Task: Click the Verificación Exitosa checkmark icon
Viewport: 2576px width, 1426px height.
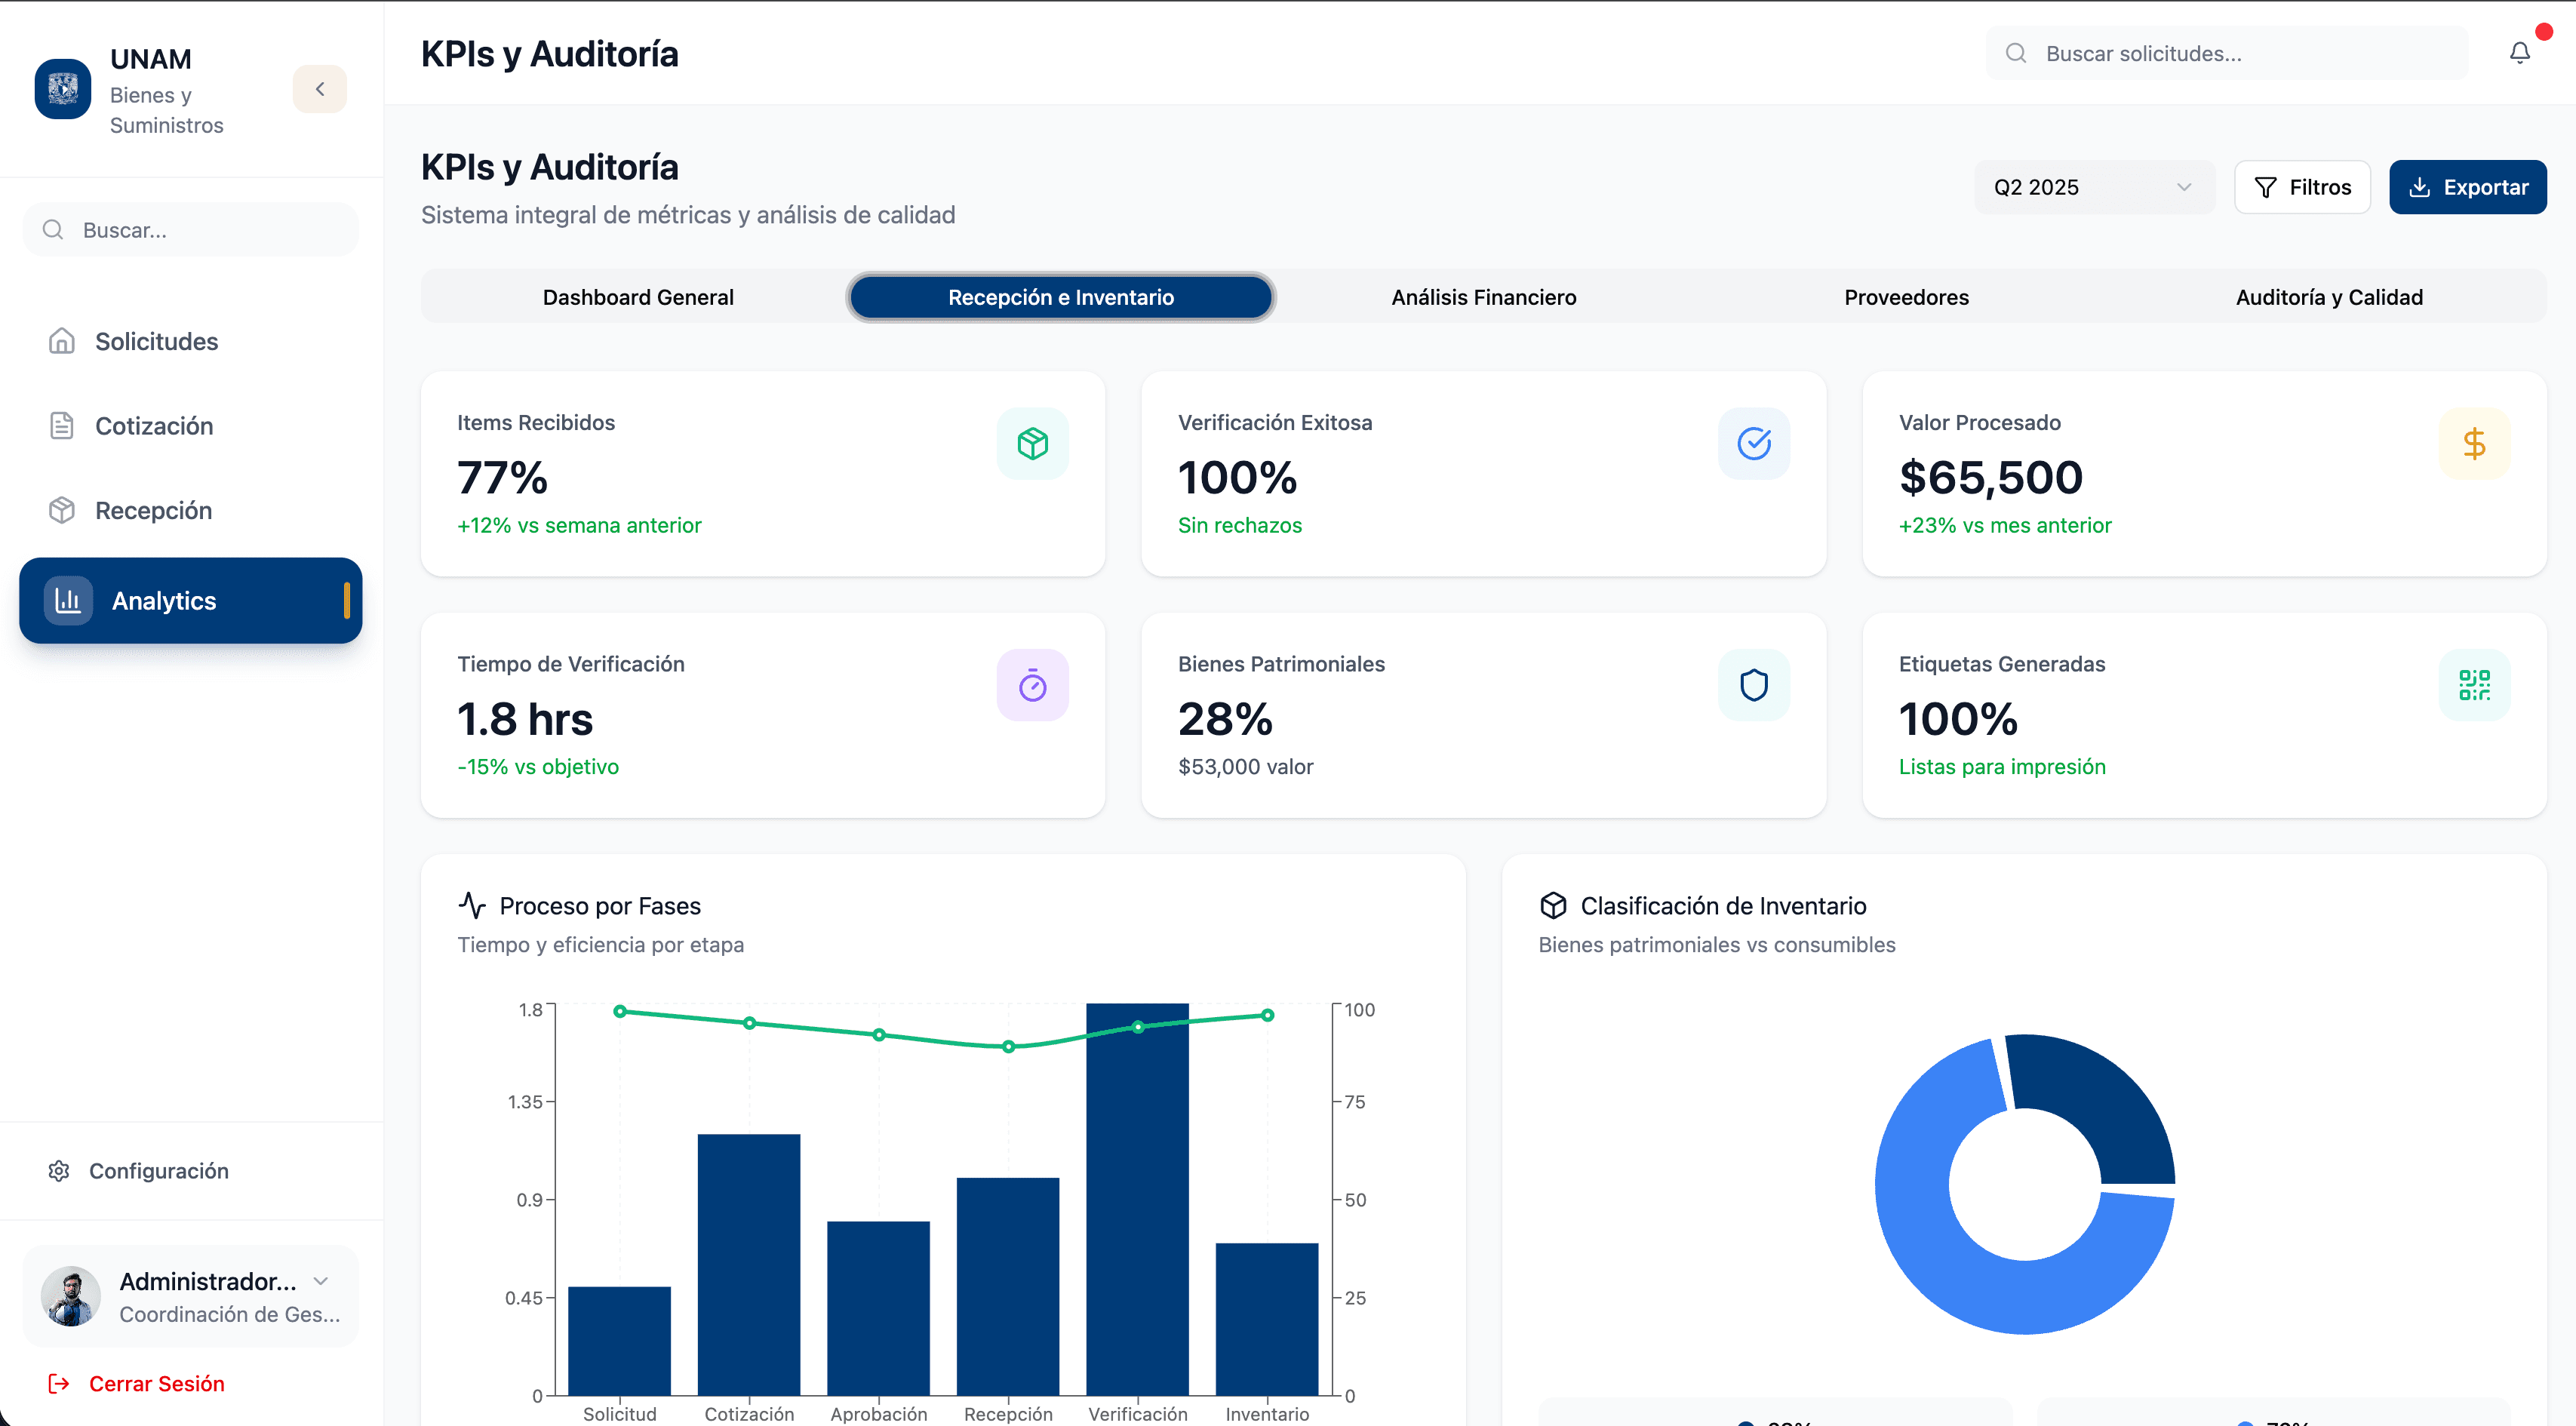Action: [x=1753, y=443]
